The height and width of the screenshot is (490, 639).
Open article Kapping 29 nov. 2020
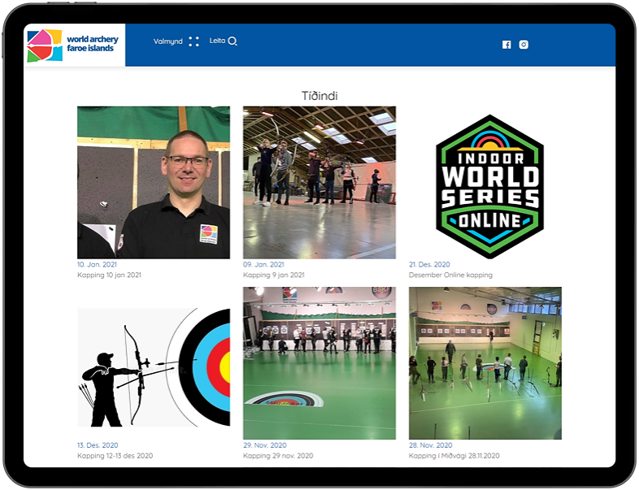[278, 456]
